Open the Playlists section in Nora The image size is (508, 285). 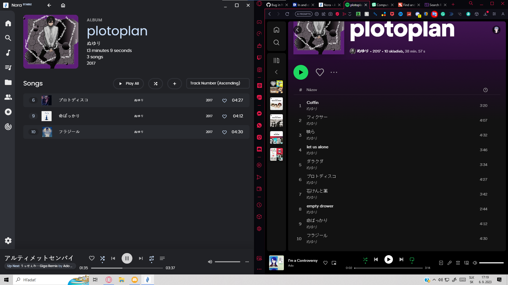[8, 68]
